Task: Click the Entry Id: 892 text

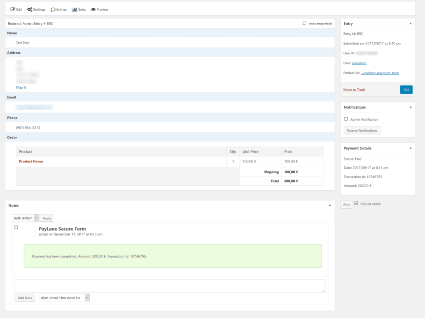Action: 353,34
